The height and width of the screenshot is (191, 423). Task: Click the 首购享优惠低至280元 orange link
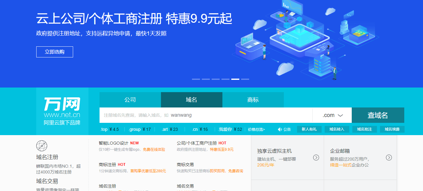pos(148,171)
